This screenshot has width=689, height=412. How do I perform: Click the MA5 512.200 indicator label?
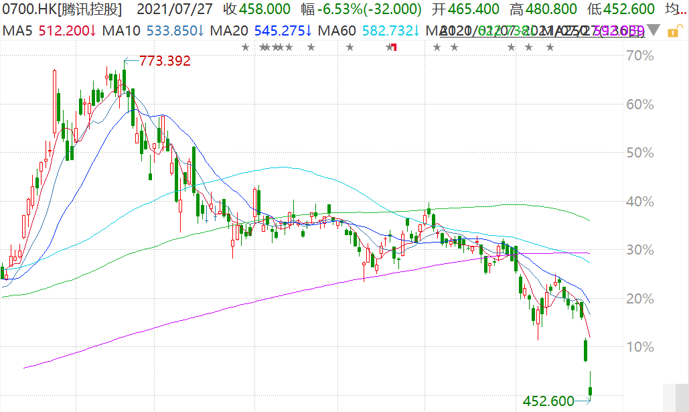50,31
